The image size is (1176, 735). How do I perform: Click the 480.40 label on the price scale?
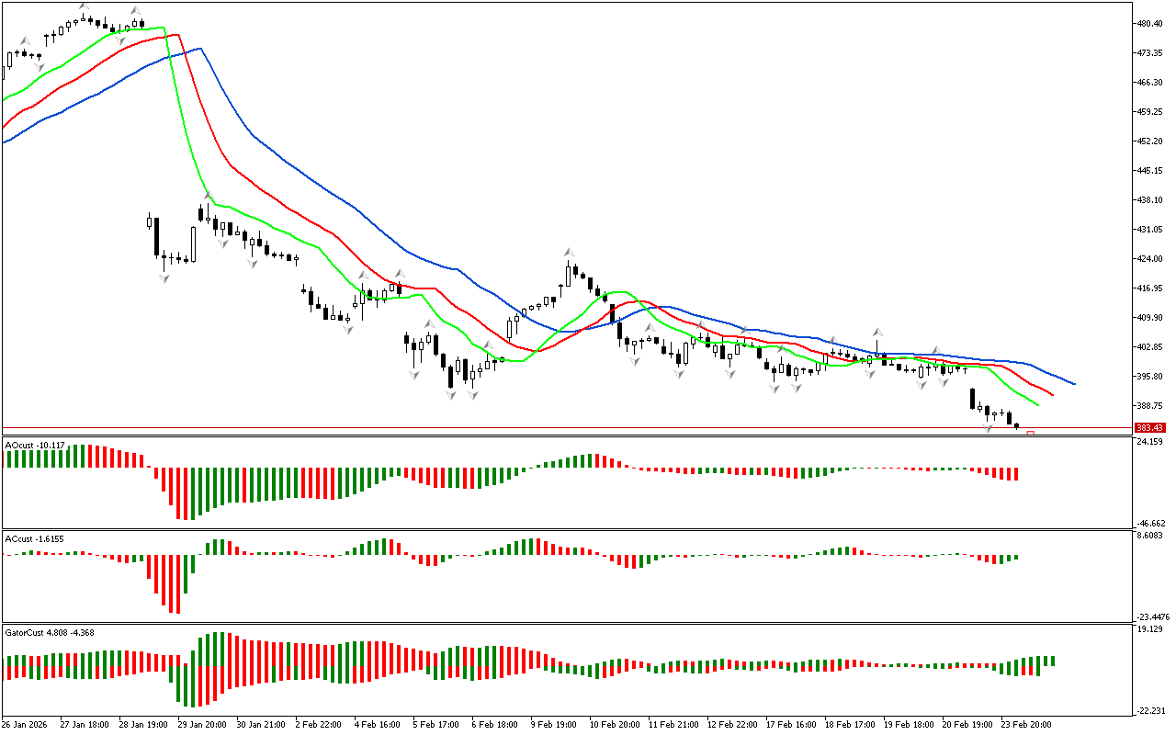pyautogui.click(x=1149, y=24)
